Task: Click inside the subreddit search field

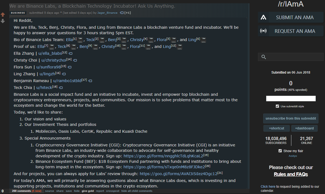Action: (294, 57)
